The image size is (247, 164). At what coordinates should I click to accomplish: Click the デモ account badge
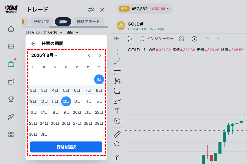[x=124, y=9]
